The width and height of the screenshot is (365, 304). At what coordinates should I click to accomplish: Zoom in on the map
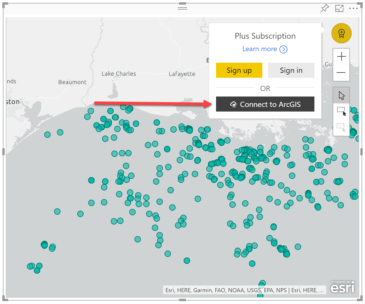click(x=341, y=56)
